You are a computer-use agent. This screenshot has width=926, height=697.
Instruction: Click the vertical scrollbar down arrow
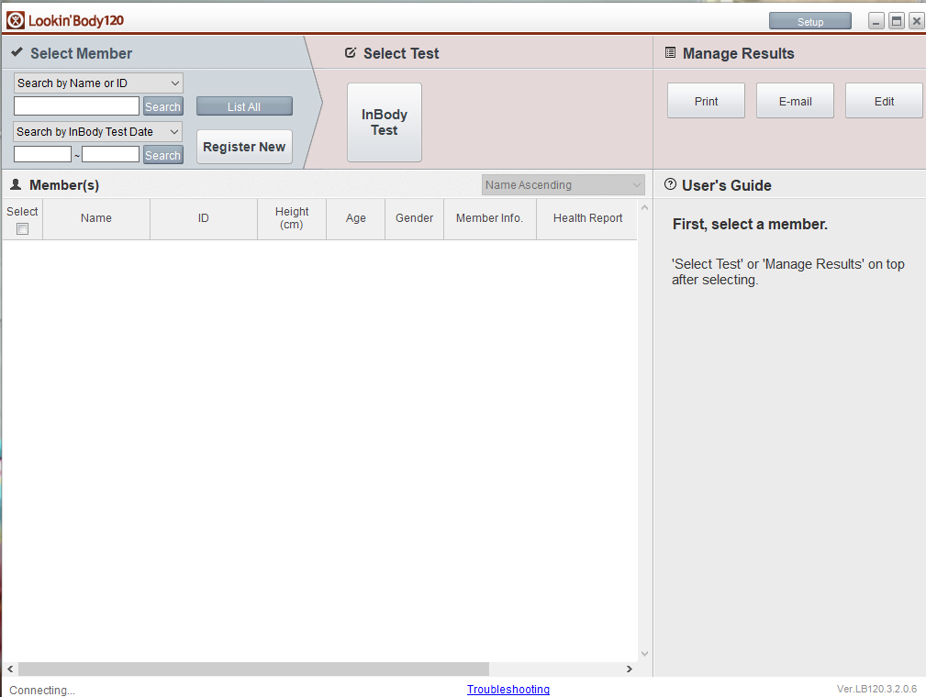point(644,653)
